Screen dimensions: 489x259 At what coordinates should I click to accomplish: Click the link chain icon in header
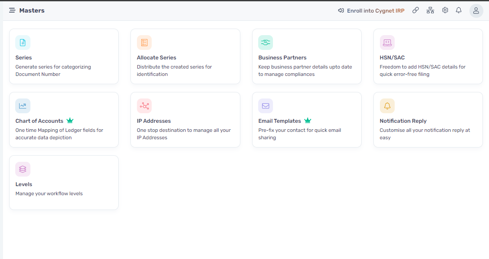416,10
